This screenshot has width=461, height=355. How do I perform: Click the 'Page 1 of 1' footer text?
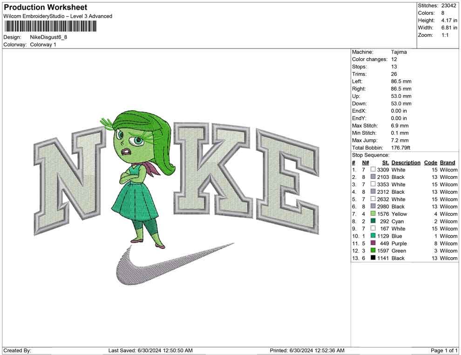[444, 350]
